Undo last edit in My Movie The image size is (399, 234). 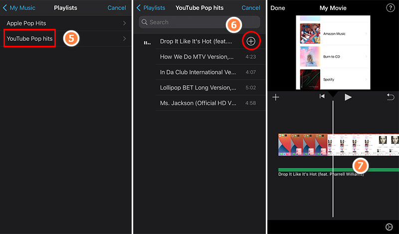point(391,97)
